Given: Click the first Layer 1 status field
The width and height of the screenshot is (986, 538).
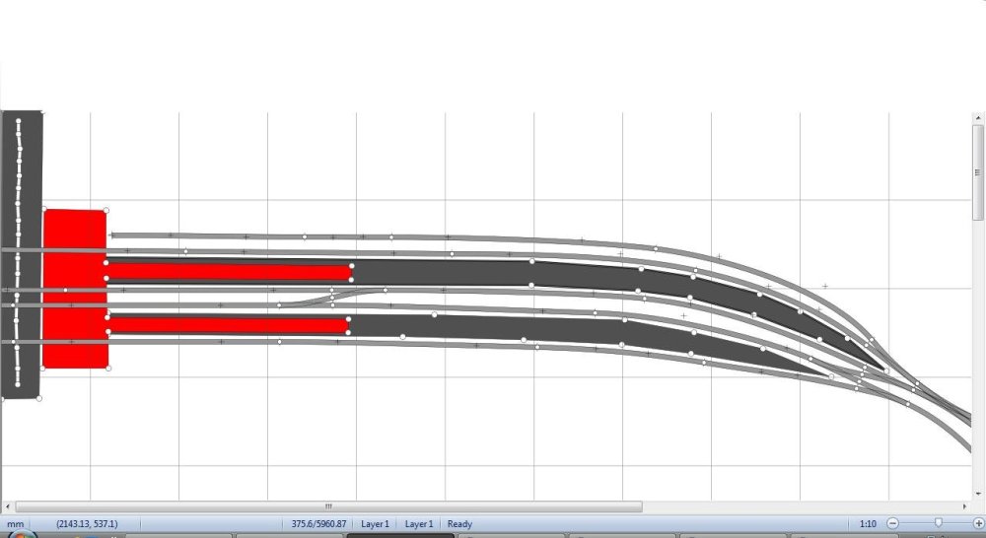Looking at the screenshot, I should 375,524.
